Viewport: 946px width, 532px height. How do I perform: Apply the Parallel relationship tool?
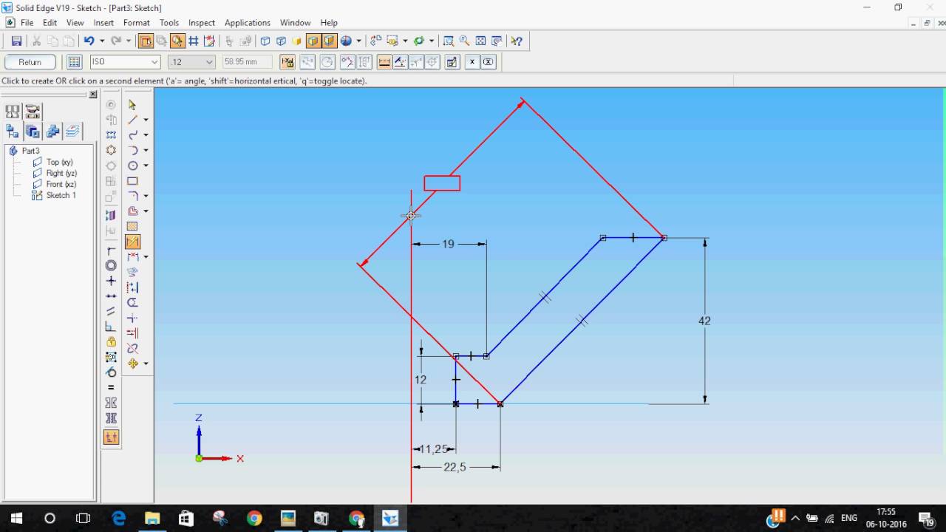(111, 311)
